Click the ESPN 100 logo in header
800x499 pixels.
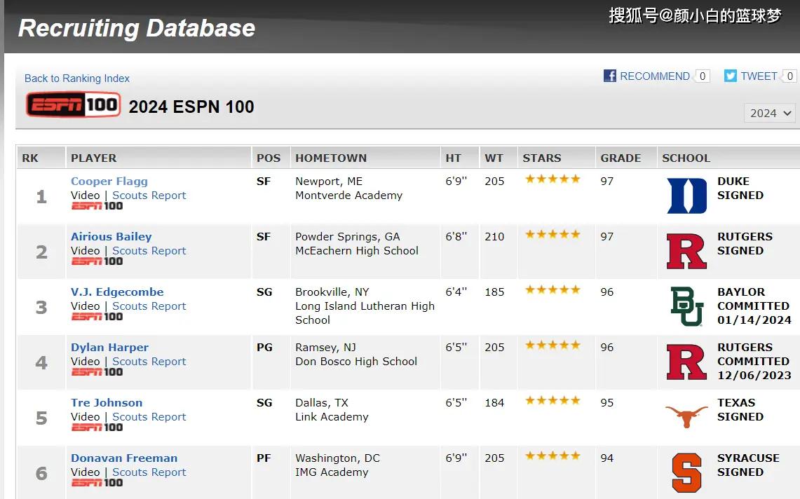(x=74, y=105)
